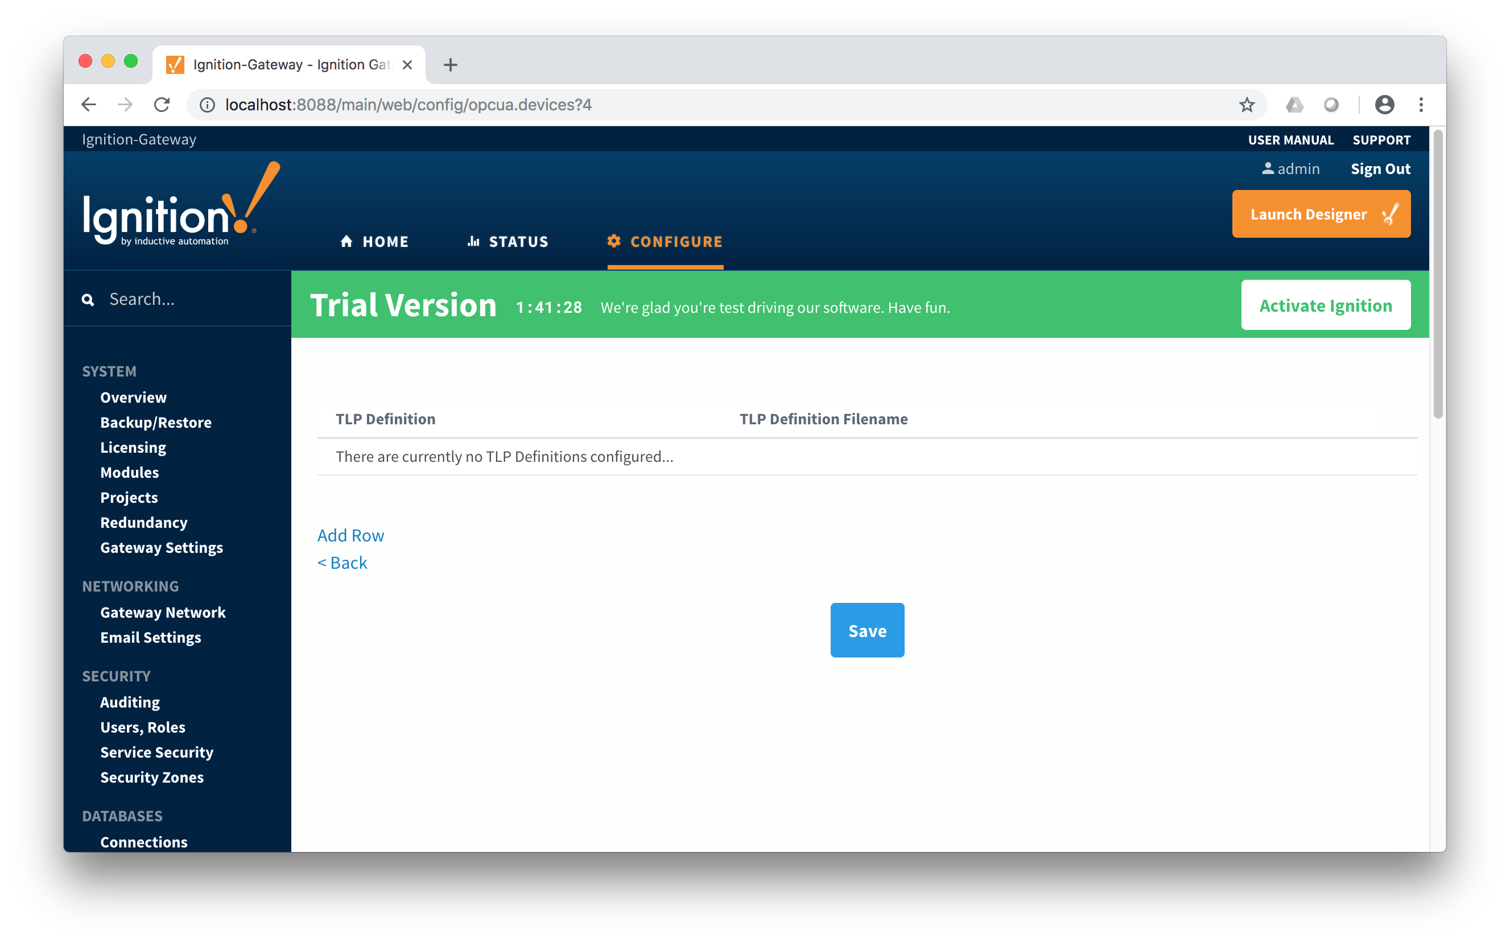Open the CONFIGURE tab
Viewport: 1510px width, 943px height.
click(665, 241)
